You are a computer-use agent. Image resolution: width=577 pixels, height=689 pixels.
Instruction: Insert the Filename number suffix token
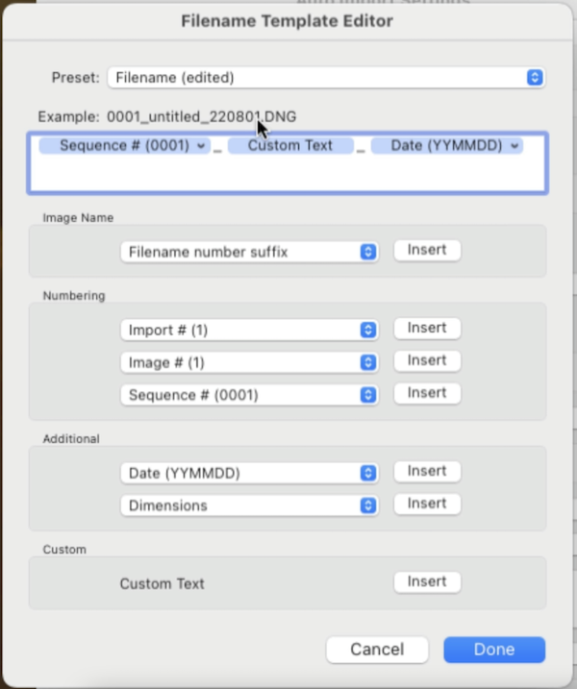tap(427, 250)
